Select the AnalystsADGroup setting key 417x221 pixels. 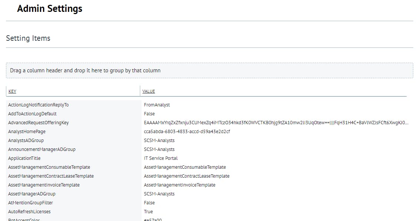(x=26, y=141)
